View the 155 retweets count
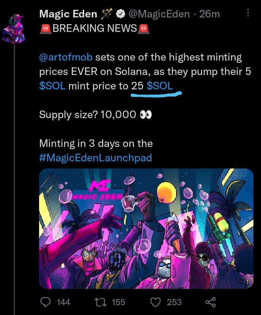Viewport: 261px width, 315px height. 118,303
